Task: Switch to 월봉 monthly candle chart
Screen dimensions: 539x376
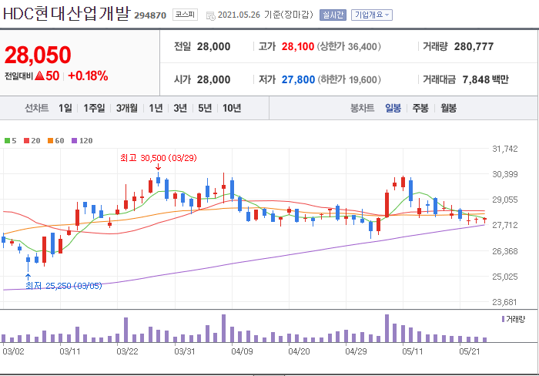Action: (x=449, y=108)
